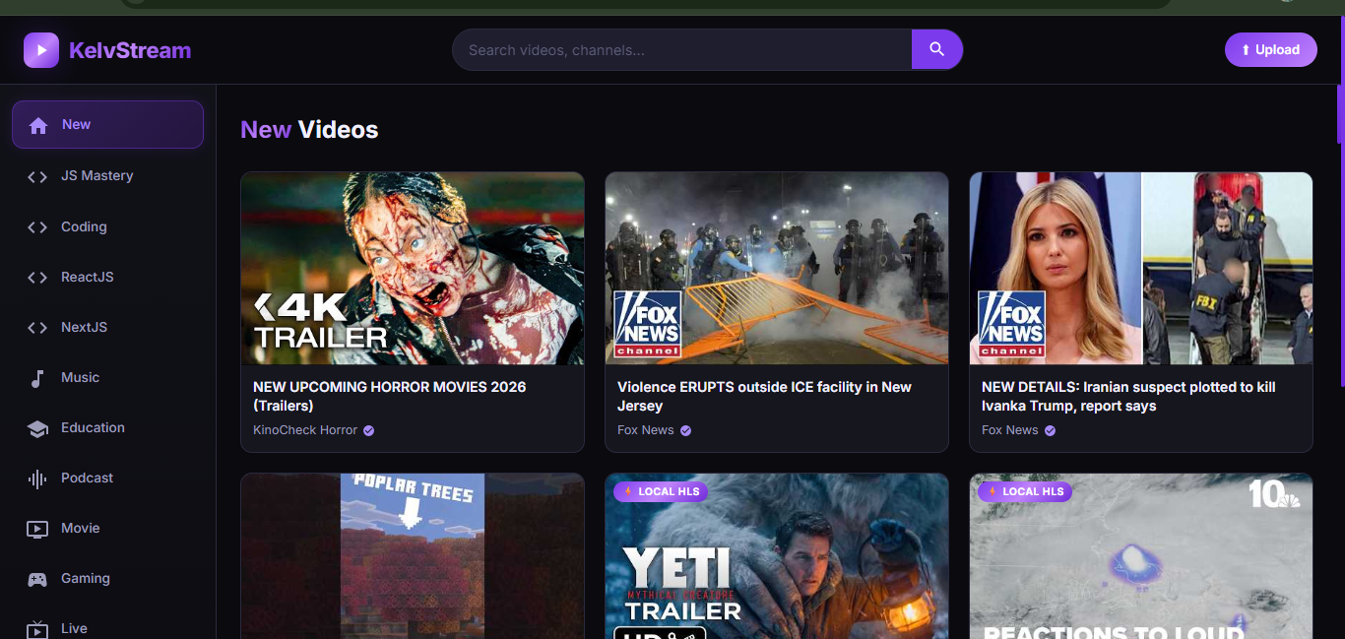Play the Ivanka Trump Fox News thumbnail

tap(1141, 269)
